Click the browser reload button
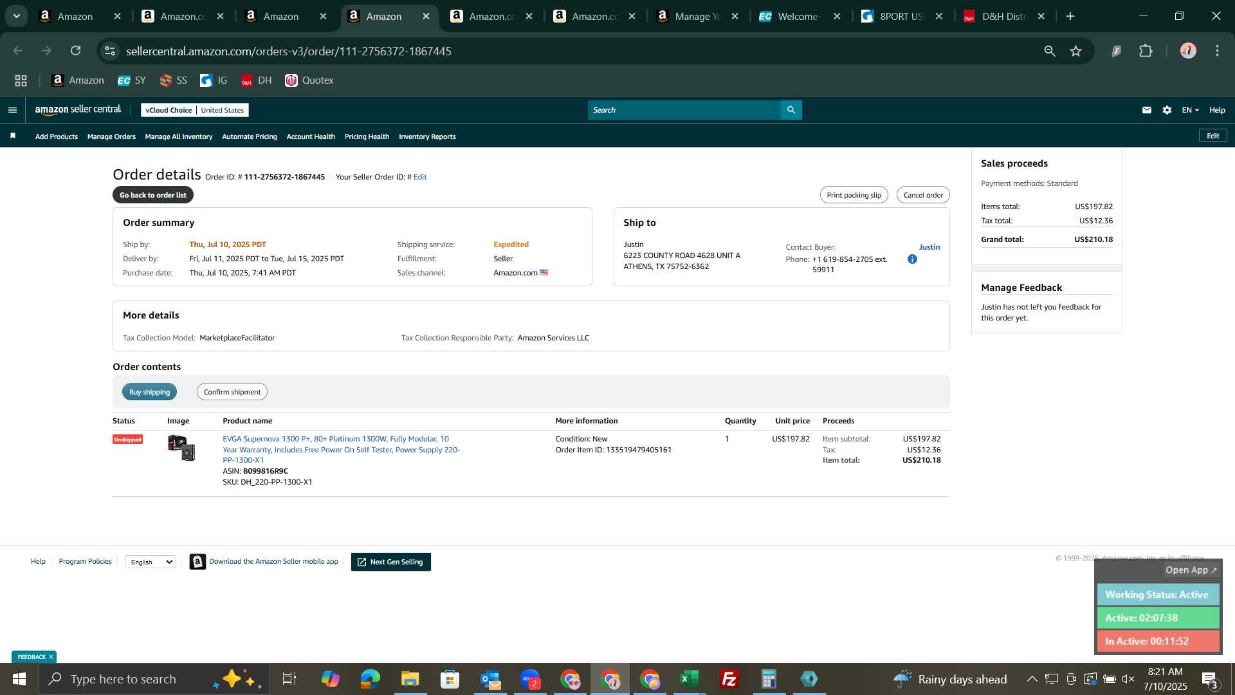 pos(76,51)
